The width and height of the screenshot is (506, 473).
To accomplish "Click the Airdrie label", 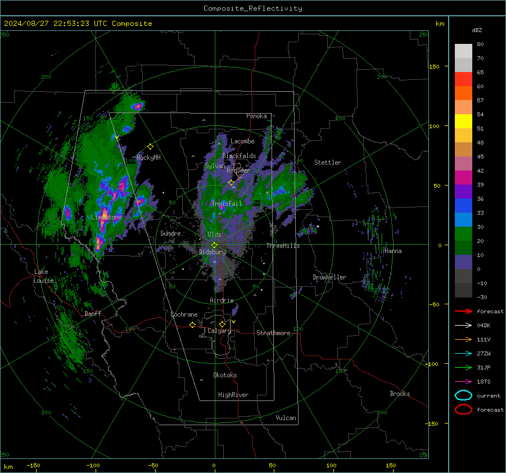I will tap(222, 300).
